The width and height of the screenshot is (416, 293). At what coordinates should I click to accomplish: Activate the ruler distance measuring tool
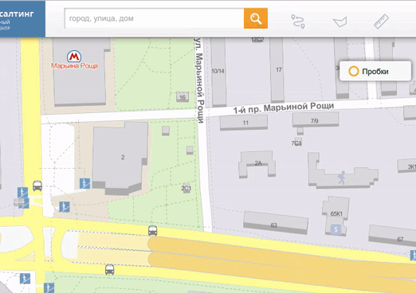pyautogui.click(x=381, y=21)
